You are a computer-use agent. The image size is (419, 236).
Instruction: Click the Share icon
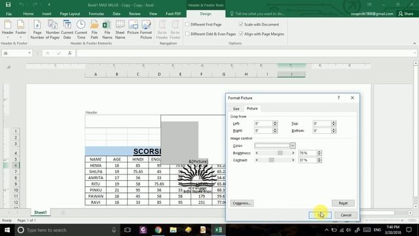406,13
